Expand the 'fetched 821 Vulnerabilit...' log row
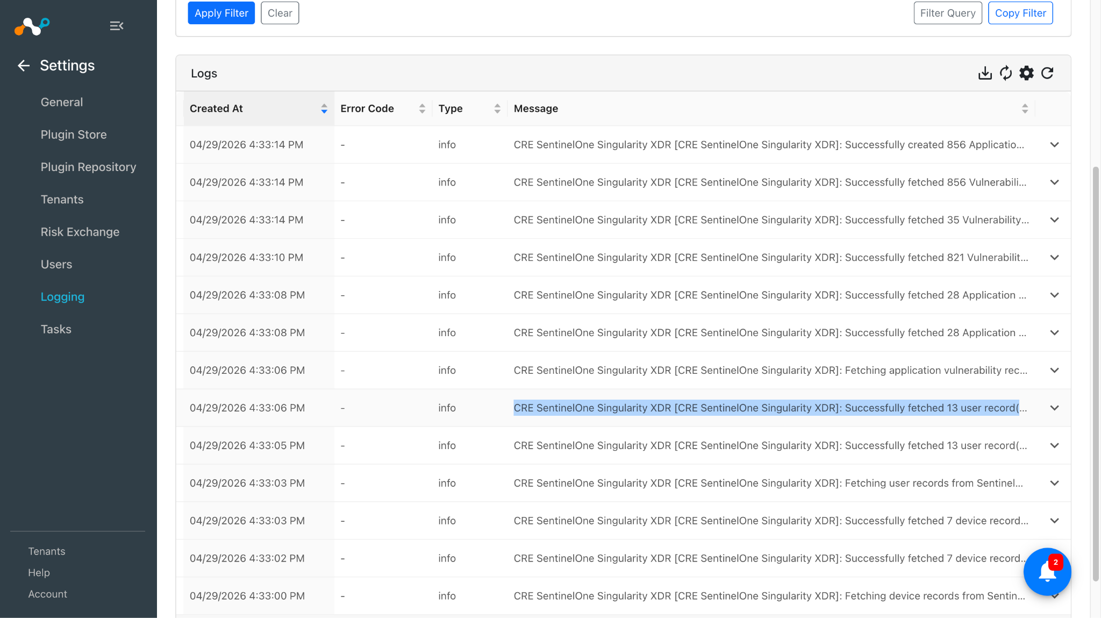Screen dimensions: 1101x618 tap(1055, 258)
